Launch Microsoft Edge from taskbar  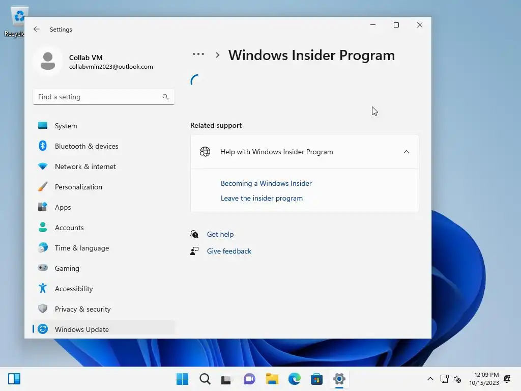tap(295, 379)
